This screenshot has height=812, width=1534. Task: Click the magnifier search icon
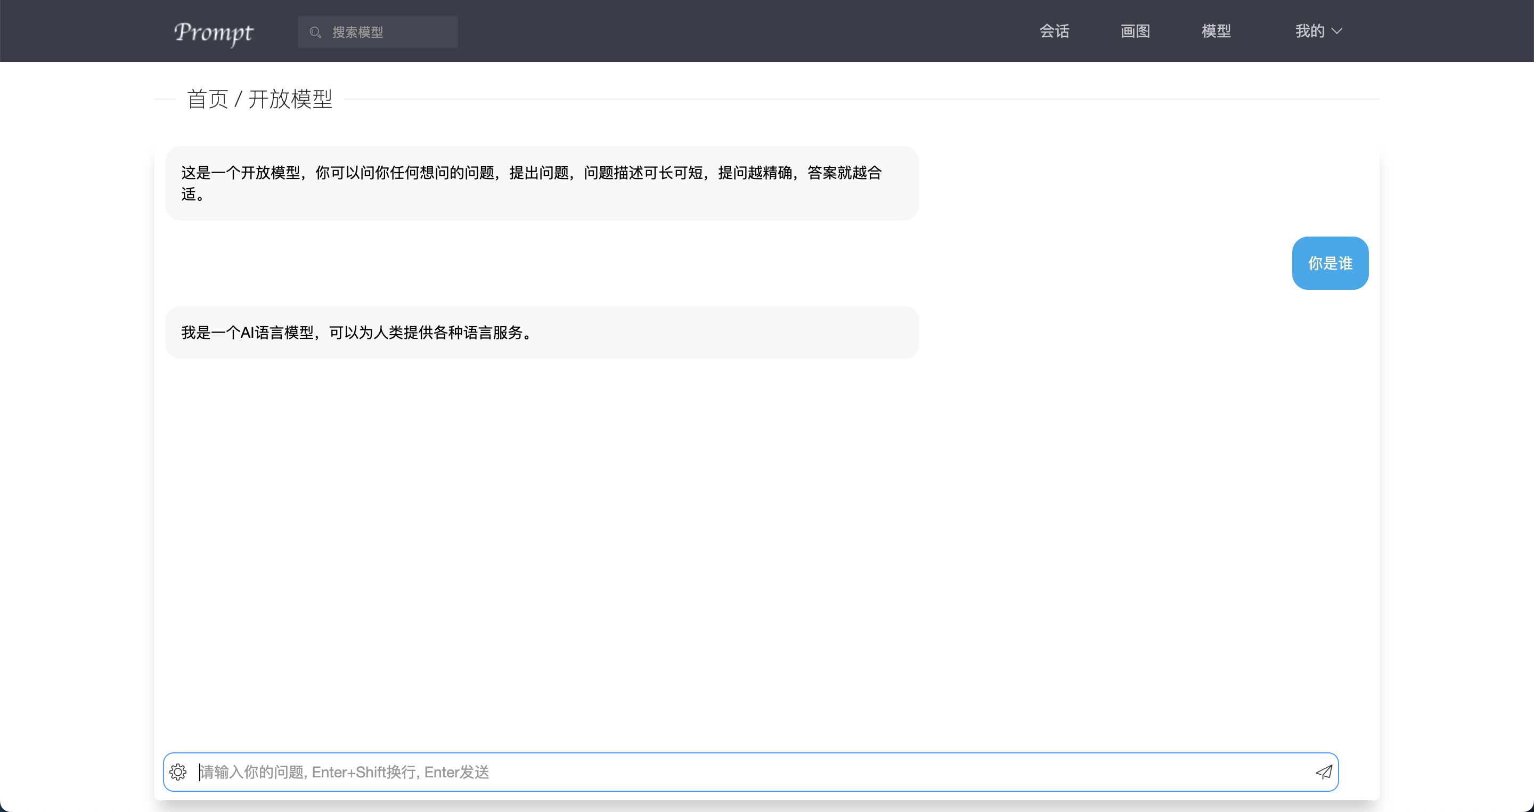tap(315, 32)
